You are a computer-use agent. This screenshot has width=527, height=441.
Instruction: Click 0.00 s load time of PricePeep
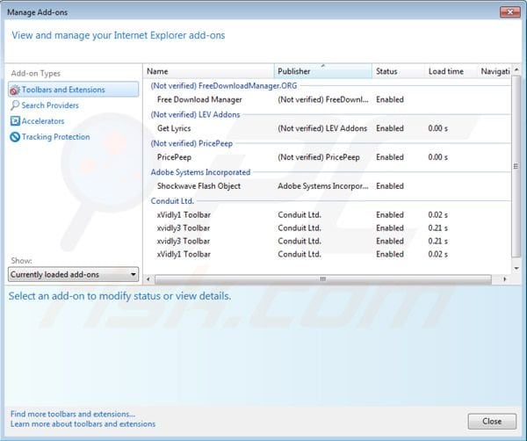[x=437, y=157]
